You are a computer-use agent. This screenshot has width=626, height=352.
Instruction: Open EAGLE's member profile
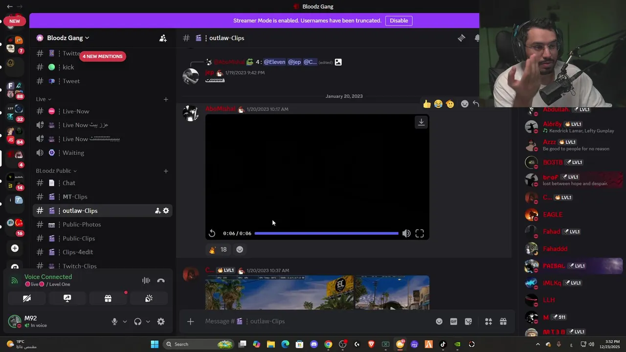click(574, 215)
